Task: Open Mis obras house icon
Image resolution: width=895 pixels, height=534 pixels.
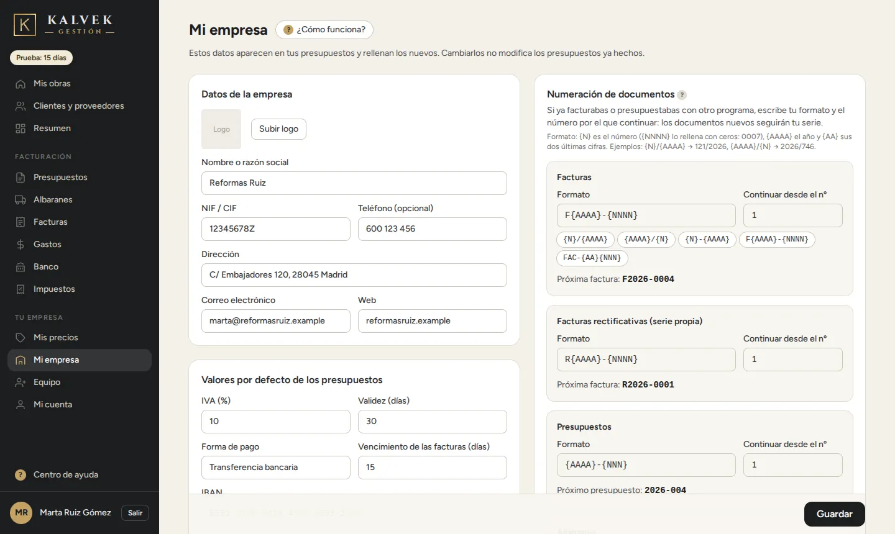Action: 21,84
